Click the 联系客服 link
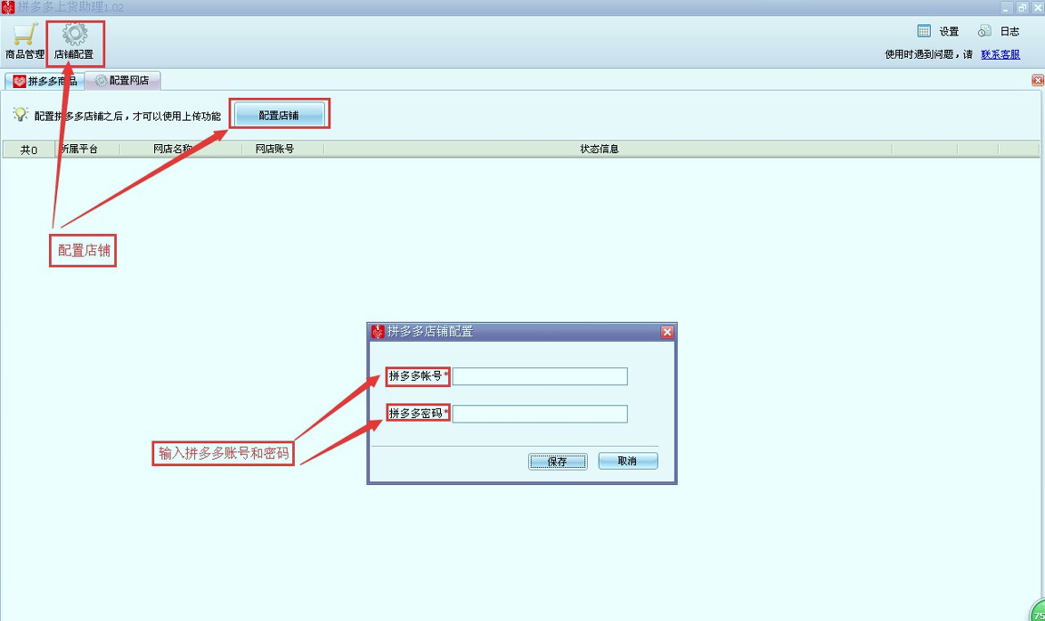Screen dimensions: 1045x621 1001,54
